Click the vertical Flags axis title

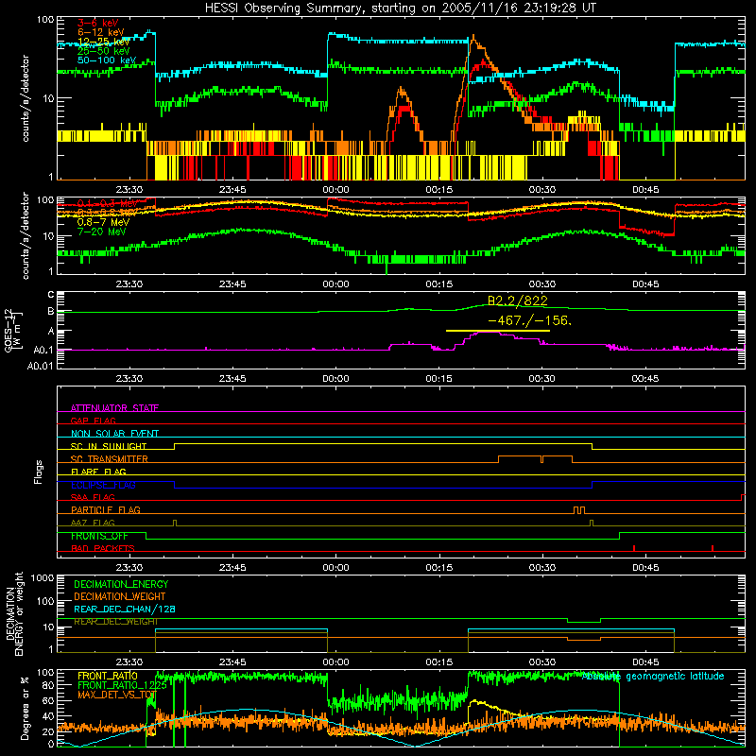(x=39, y=472)
